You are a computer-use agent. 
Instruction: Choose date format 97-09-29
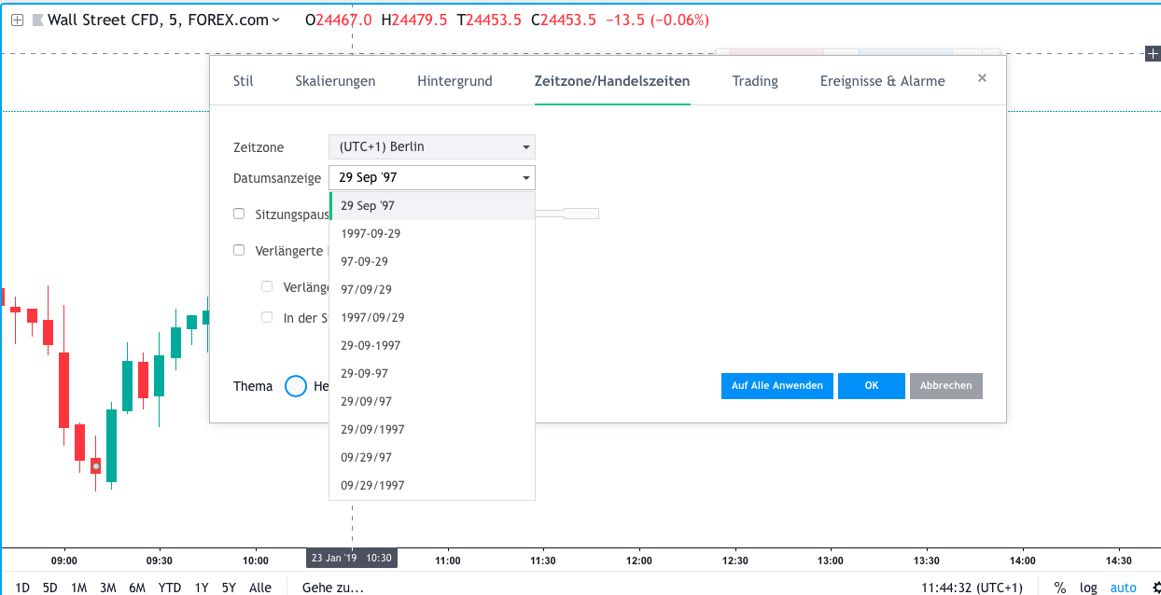tap(432, 261)
